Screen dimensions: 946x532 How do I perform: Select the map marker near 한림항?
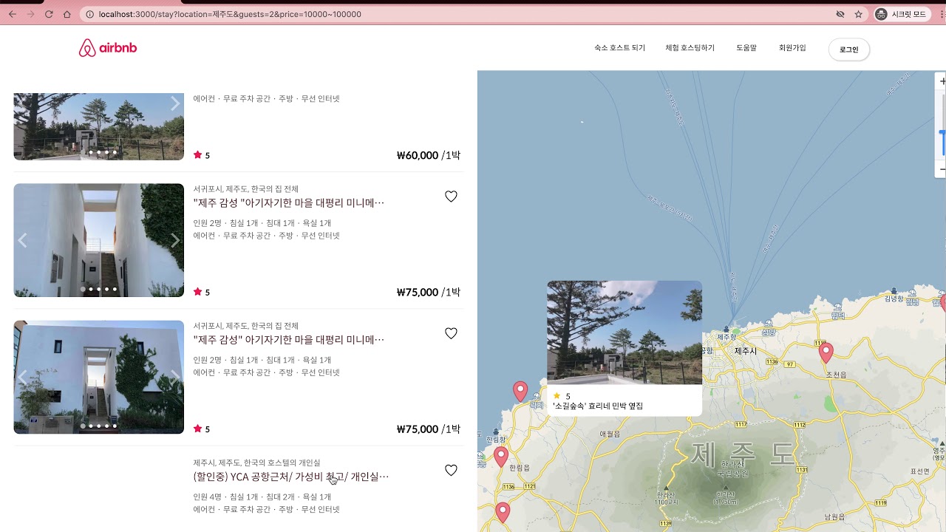(x=501, y=457)
